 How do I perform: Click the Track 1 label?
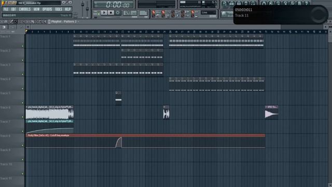pyautogui.click(x=5, y=36)
